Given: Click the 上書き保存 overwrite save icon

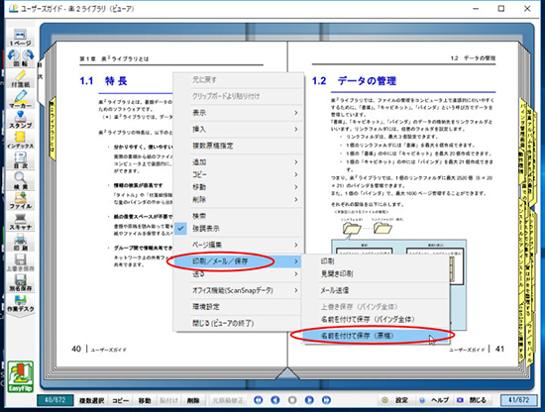Looking at the screenshot, I should pos(20,262).
